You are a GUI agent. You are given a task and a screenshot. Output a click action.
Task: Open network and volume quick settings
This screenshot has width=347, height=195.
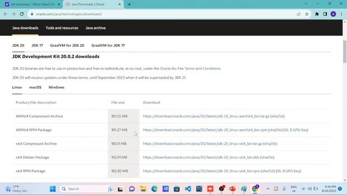[x=310, y=189]
